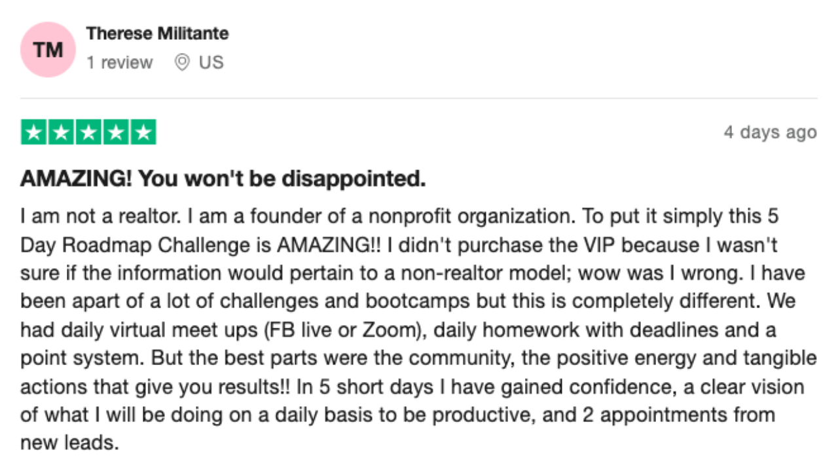Click the "1 review" count
The image size is (838, 471).
coord(119,63)
